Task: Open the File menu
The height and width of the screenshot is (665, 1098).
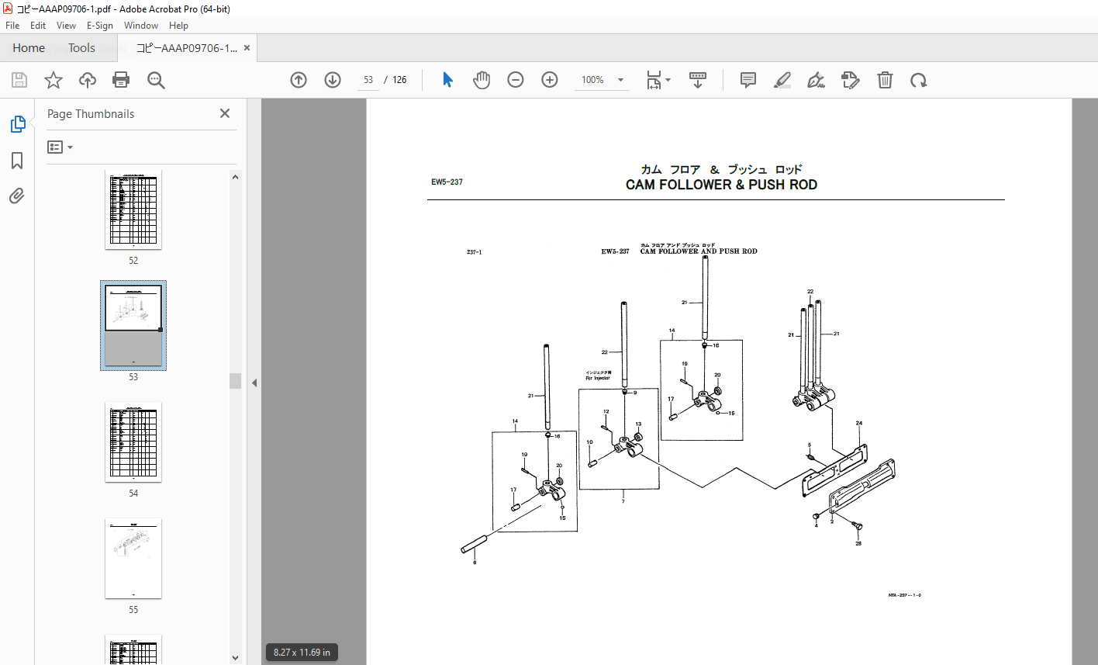Action: pyautogui.click(x=12, y=26)
